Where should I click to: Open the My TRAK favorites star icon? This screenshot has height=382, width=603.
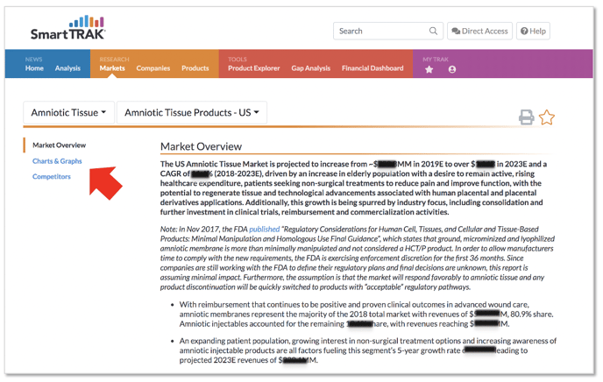click(429, 69)
